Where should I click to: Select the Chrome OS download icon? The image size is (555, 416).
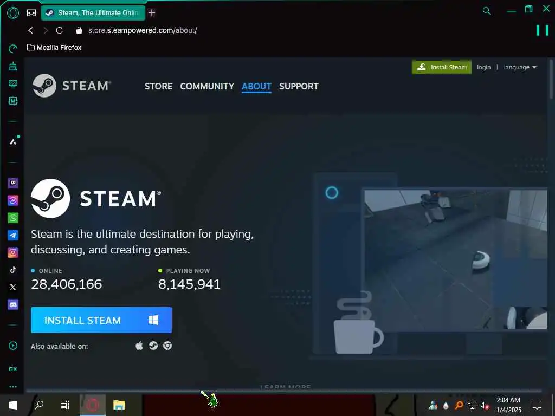(167, 346)
